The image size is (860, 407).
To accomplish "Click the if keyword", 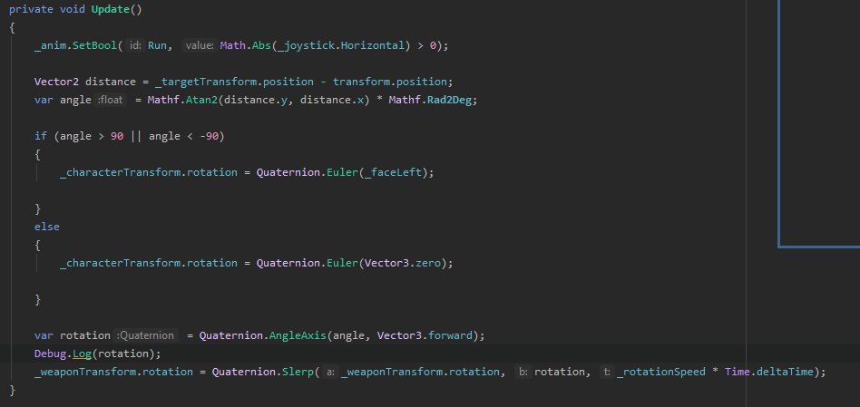I will pyautogui.click(x=41, y=136).
